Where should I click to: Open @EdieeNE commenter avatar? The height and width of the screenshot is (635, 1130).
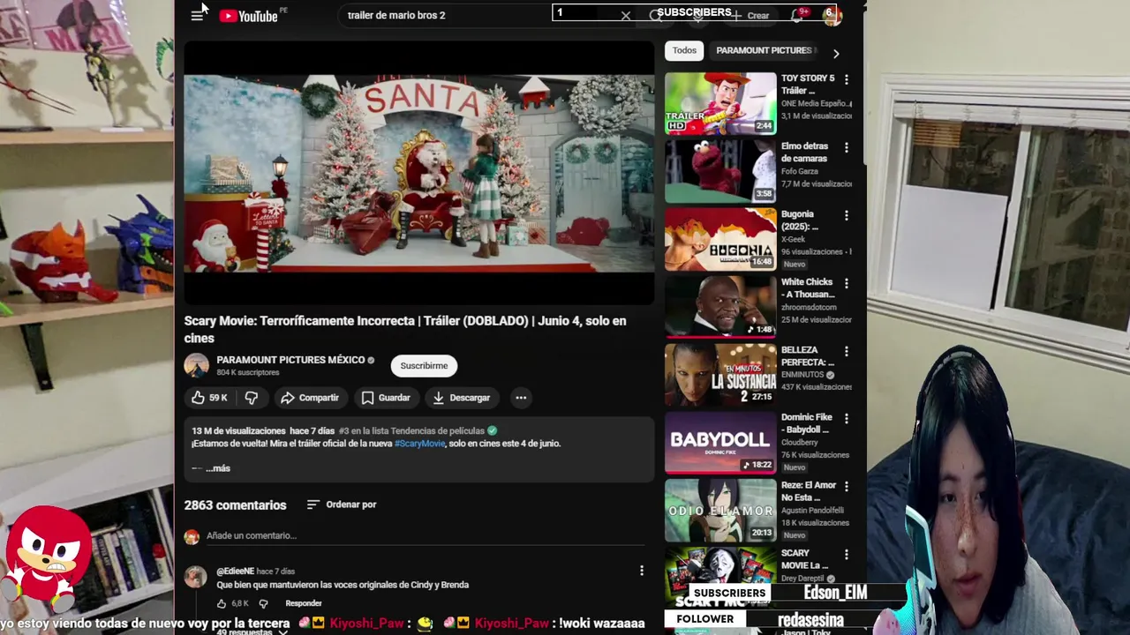195,577
